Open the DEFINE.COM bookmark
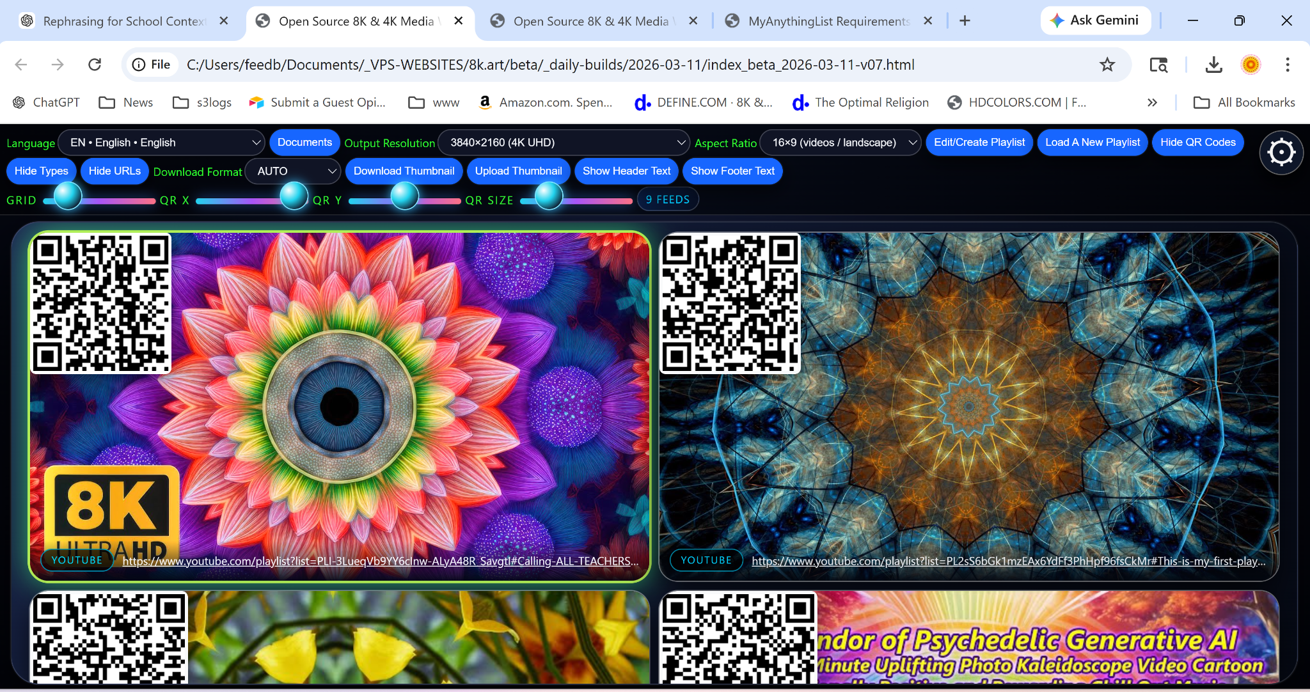The width and height of the screenshot is (1310, 692). pos(703,102)
